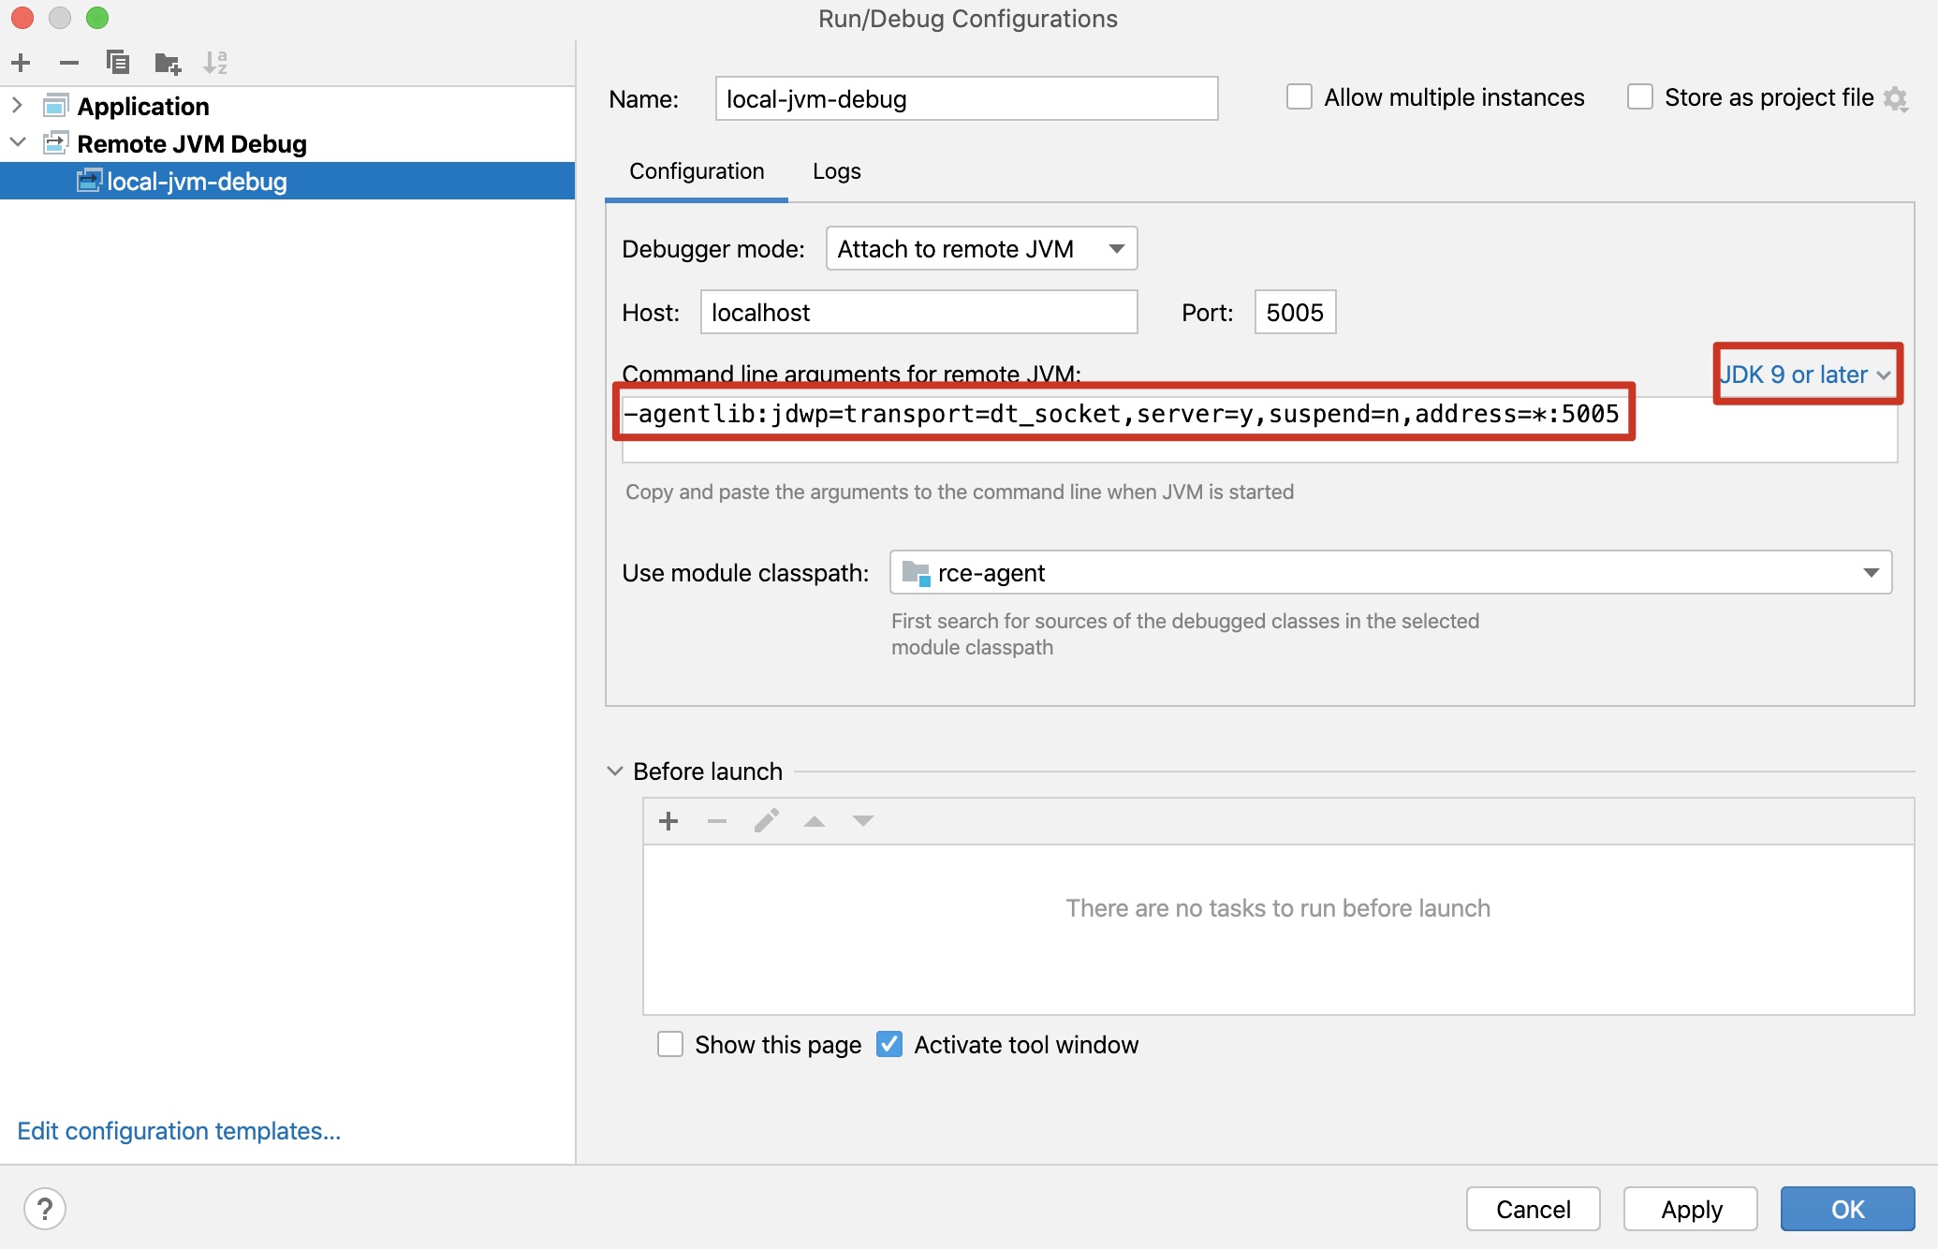Open the Debugger mode dropdown

pos(981,248)
